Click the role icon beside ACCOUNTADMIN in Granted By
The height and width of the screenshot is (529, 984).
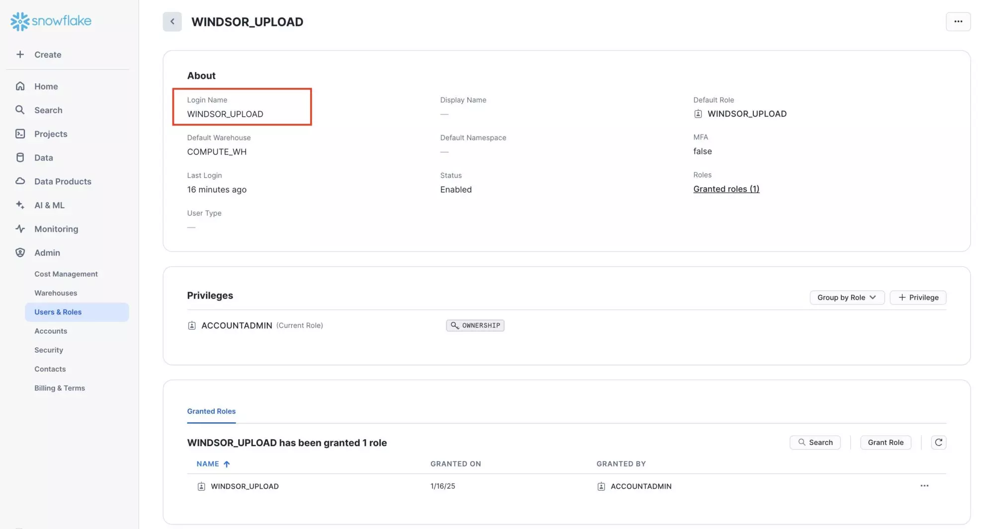click(601, 486)
